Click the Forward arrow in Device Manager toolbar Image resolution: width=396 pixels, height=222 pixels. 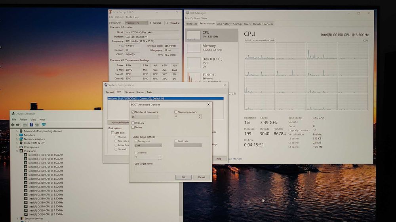(x=18, y=125)
